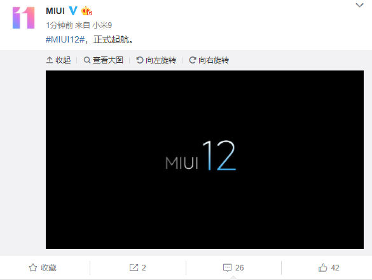Image resolution: width=372 pixels, height=280 pixels.
Task: Click the rotate-right arrow icon
Action: point(193,60)
